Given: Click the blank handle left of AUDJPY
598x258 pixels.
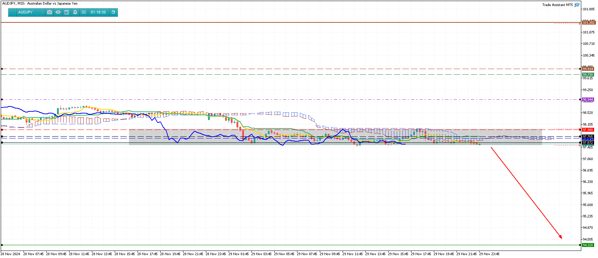Looking at the screenshot, I should tap(12, 12).
